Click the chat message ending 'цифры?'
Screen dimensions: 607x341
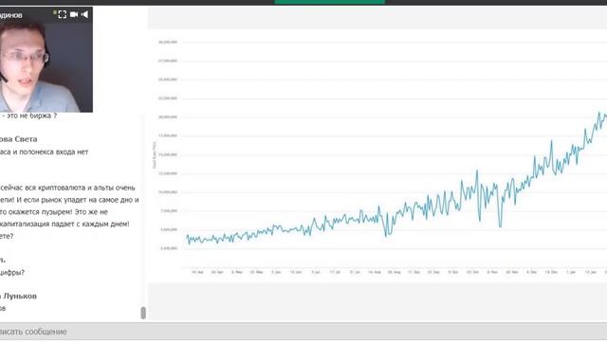click(12, 273)
